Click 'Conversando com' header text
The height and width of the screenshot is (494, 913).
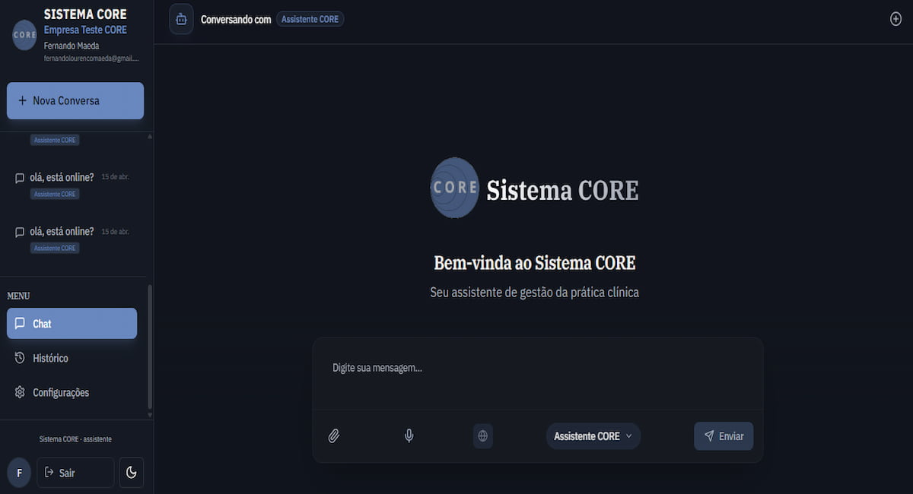tap(236, 19)
